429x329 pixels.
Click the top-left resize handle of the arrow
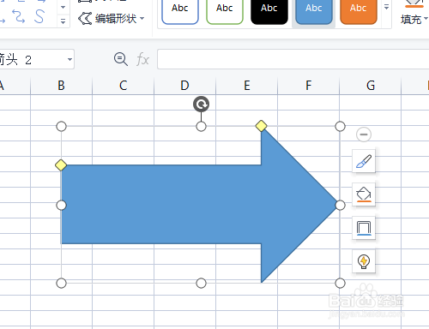61,126
